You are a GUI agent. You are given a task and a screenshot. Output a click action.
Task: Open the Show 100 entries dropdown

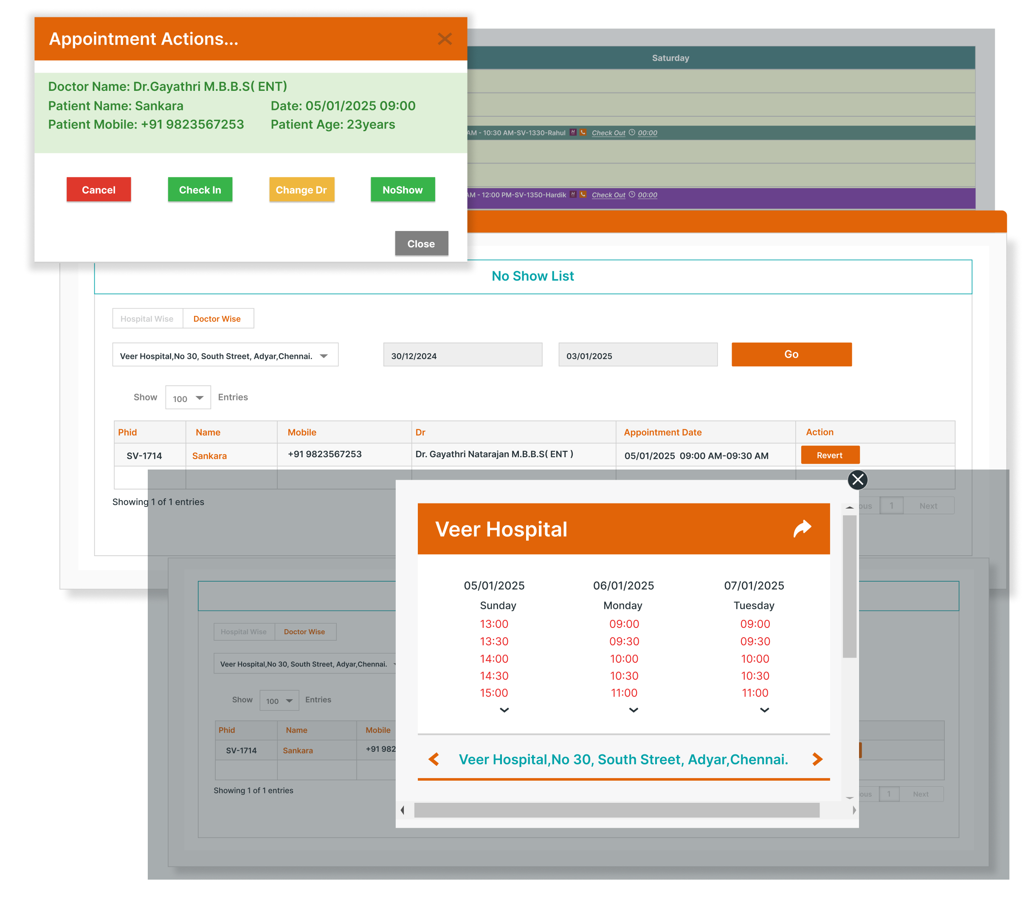[x=189, y=398]
